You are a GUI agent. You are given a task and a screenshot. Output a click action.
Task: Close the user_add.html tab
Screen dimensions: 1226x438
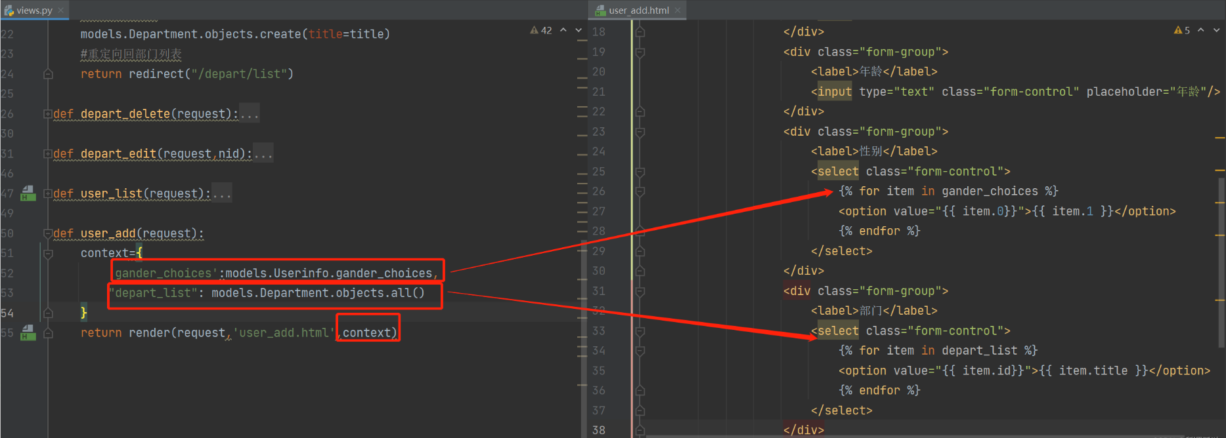tap(678, 10)
